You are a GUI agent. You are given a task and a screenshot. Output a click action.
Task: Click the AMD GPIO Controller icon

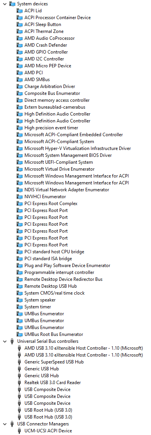coord(19,52)
